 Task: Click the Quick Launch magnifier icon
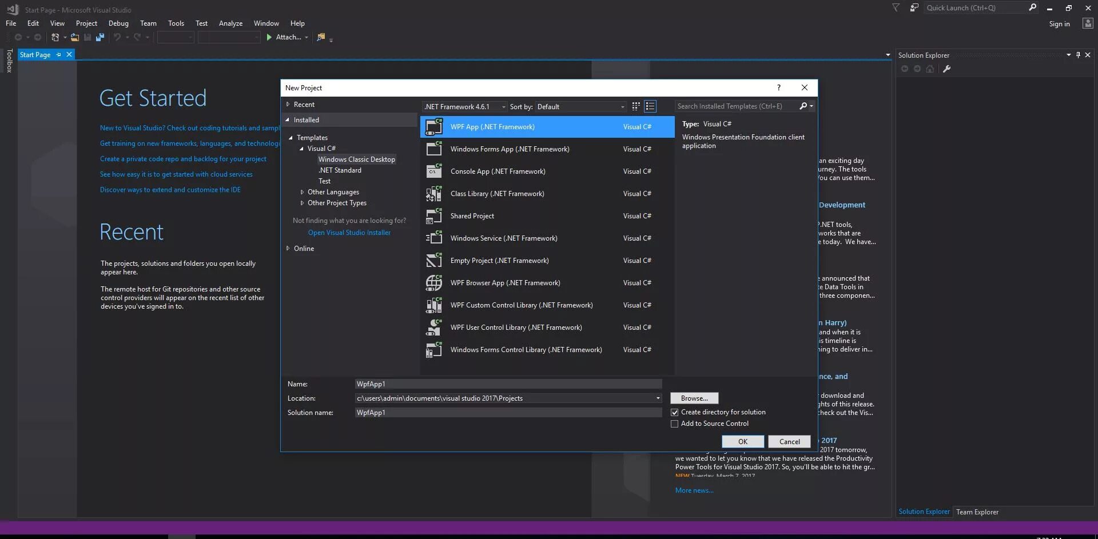(1032, 7)
